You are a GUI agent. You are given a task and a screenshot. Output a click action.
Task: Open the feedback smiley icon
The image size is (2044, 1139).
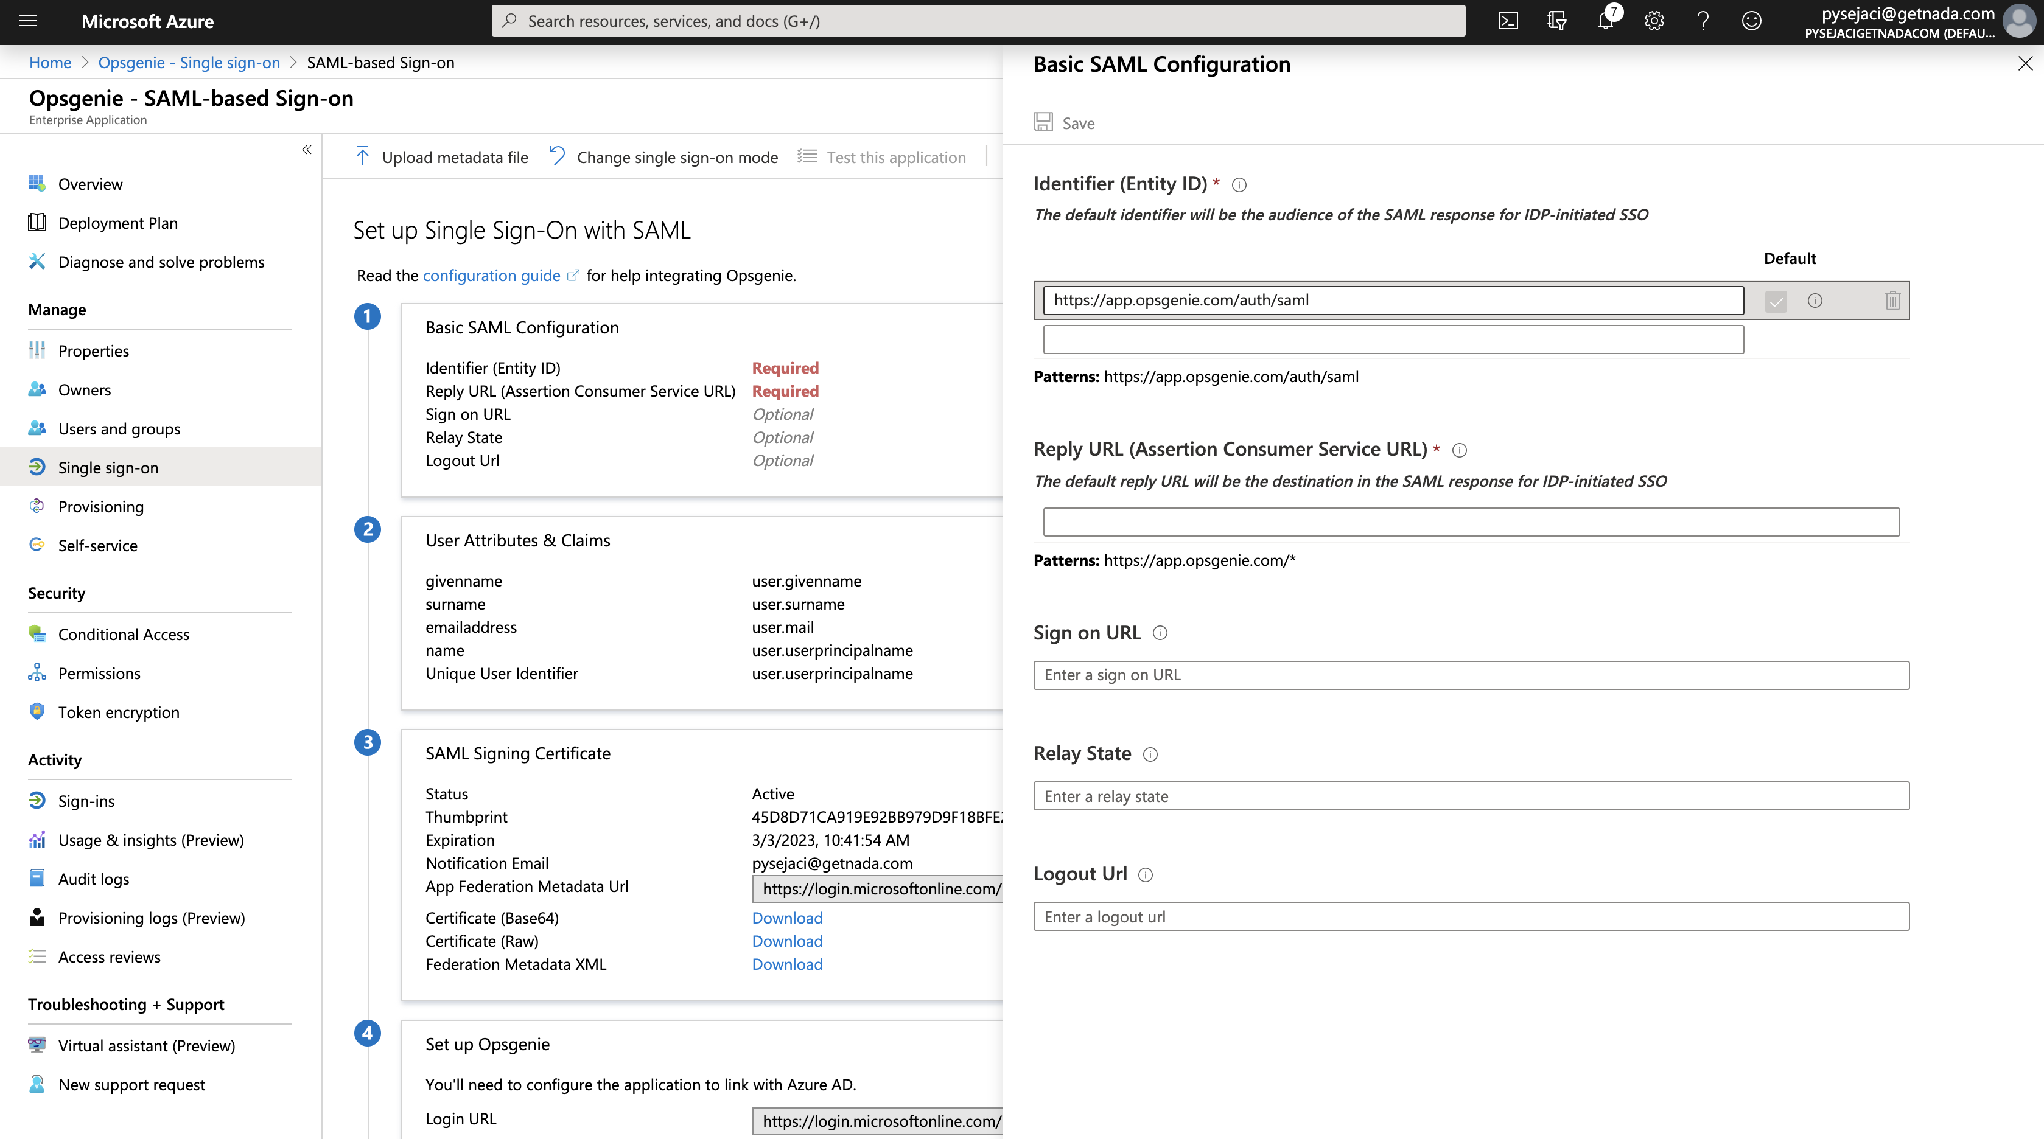(x=1751, y=21)
